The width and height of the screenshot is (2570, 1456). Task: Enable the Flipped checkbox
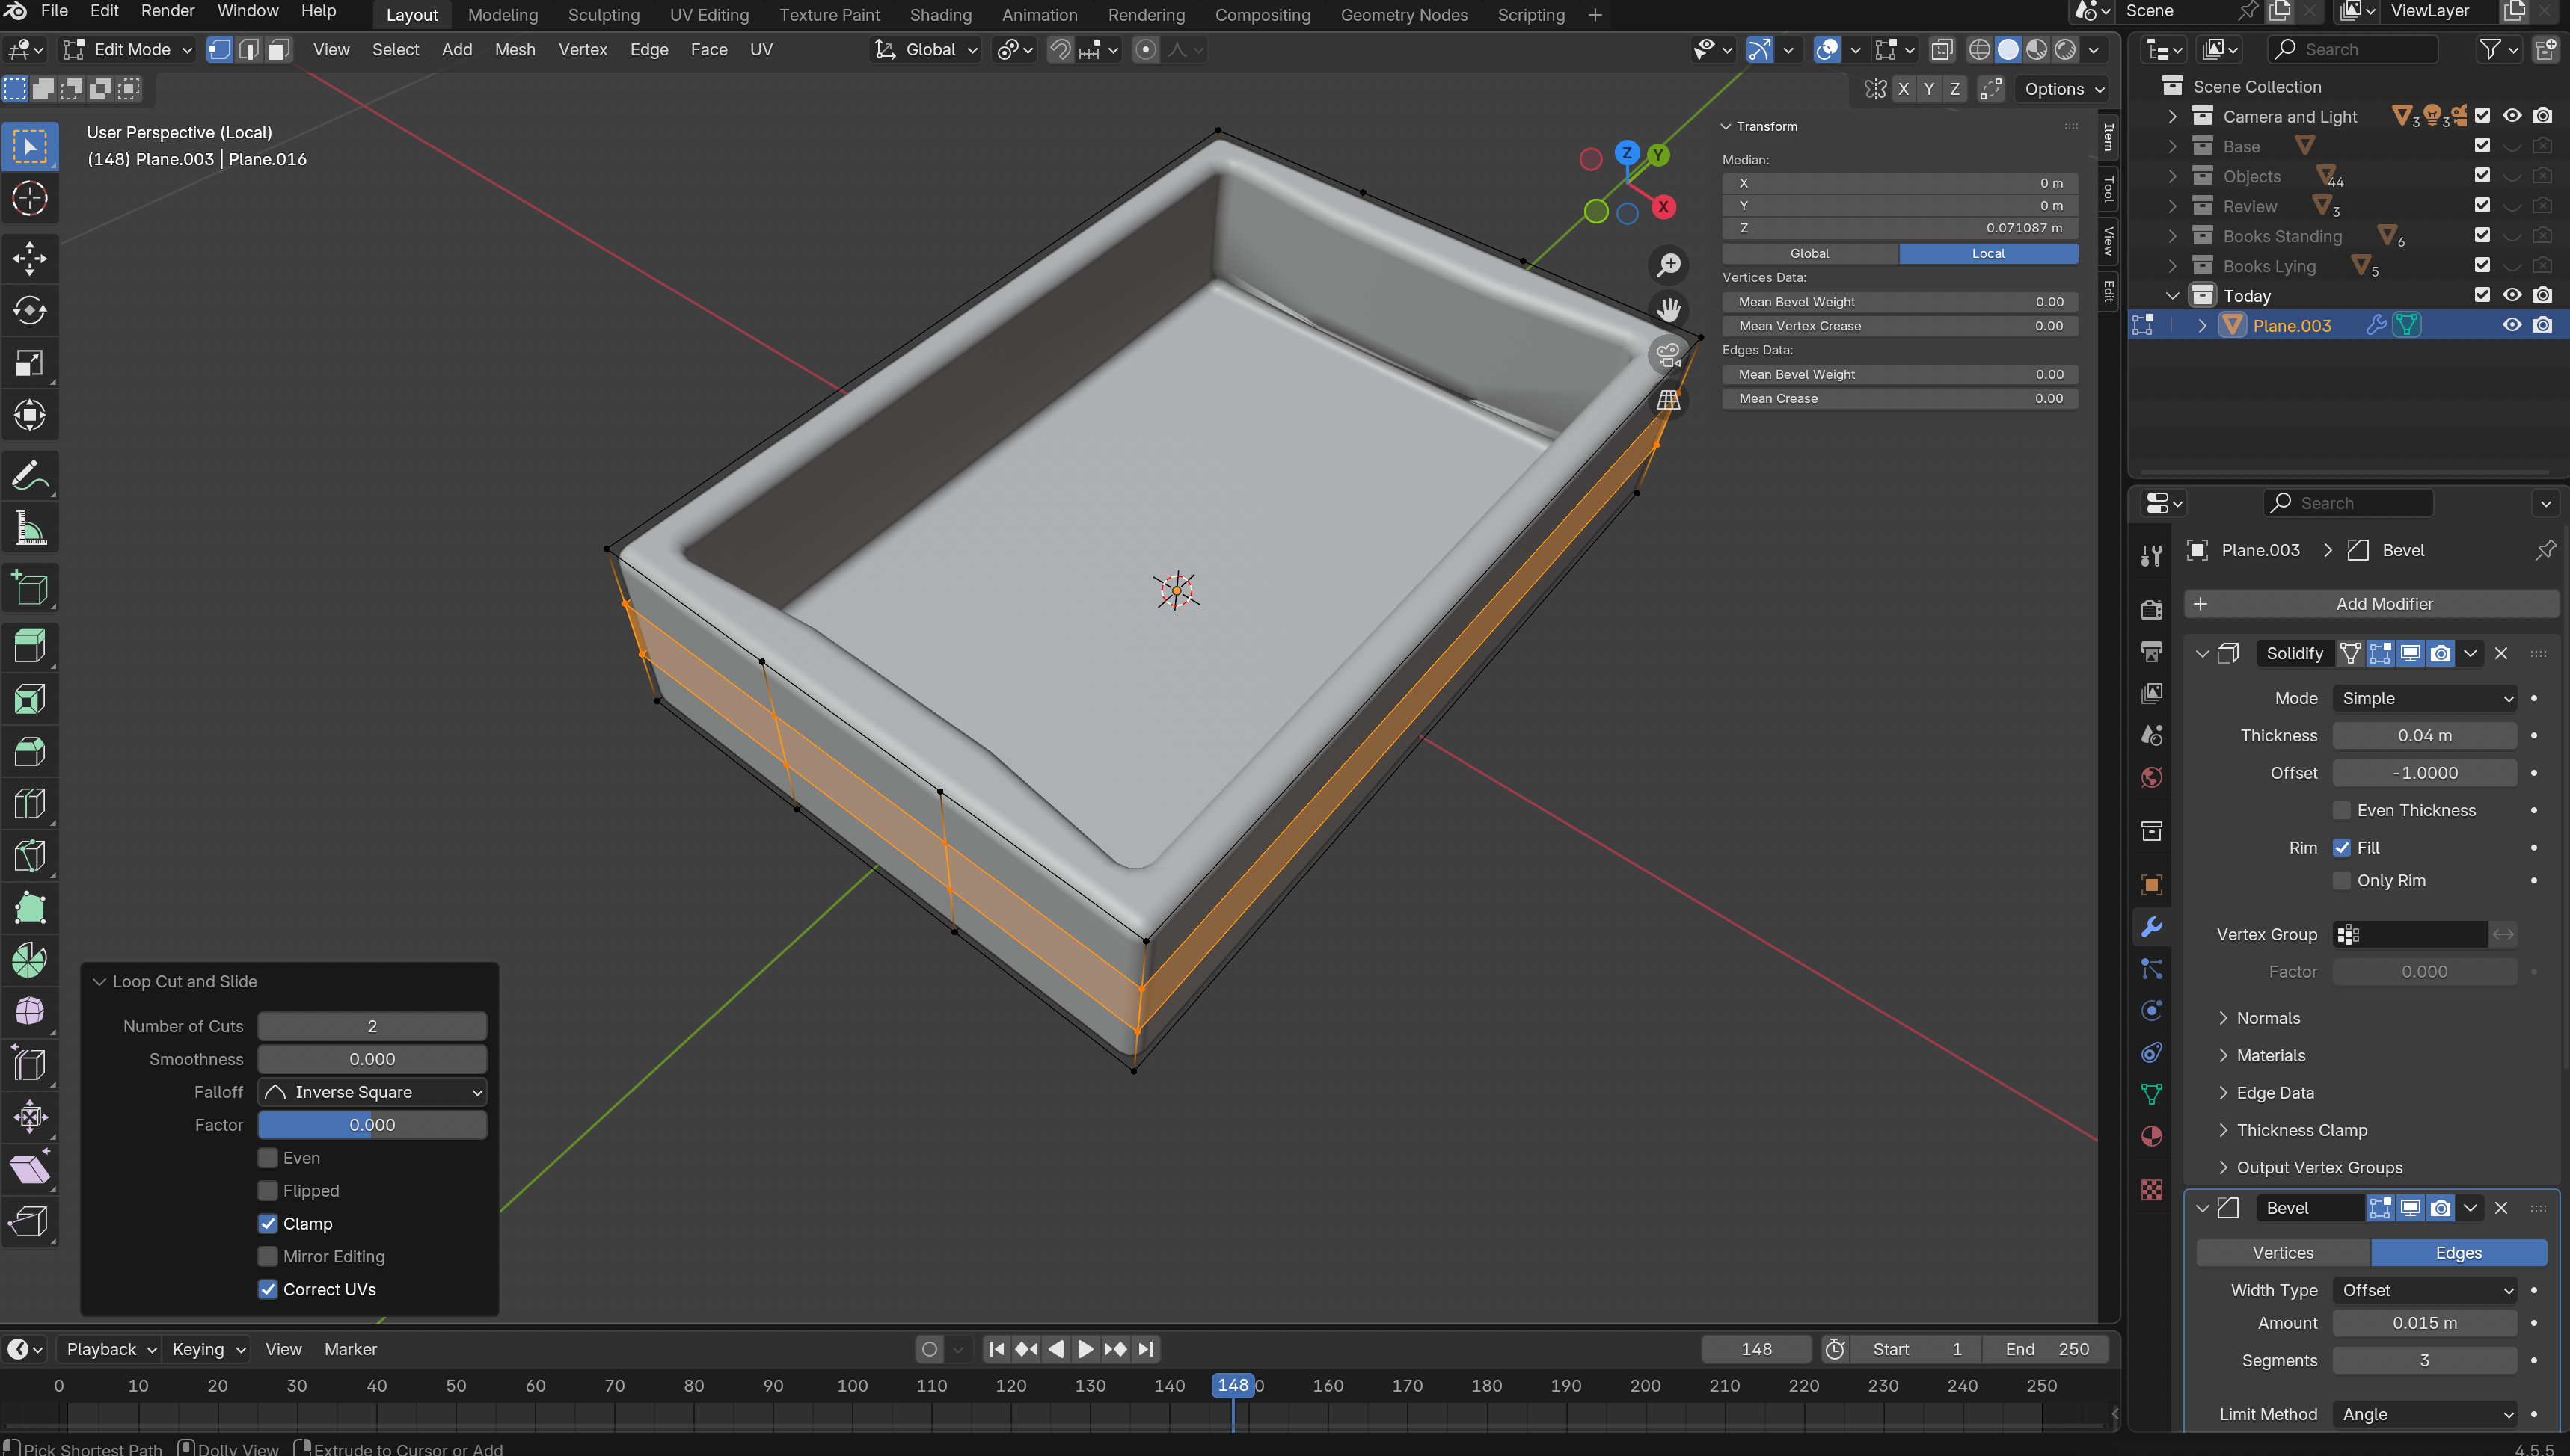[x=268, y=1191]
